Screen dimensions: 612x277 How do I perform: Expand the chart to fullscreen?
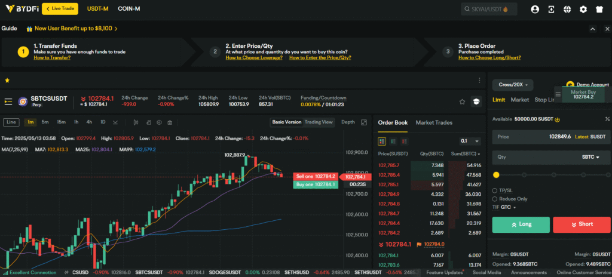point(364,122)
